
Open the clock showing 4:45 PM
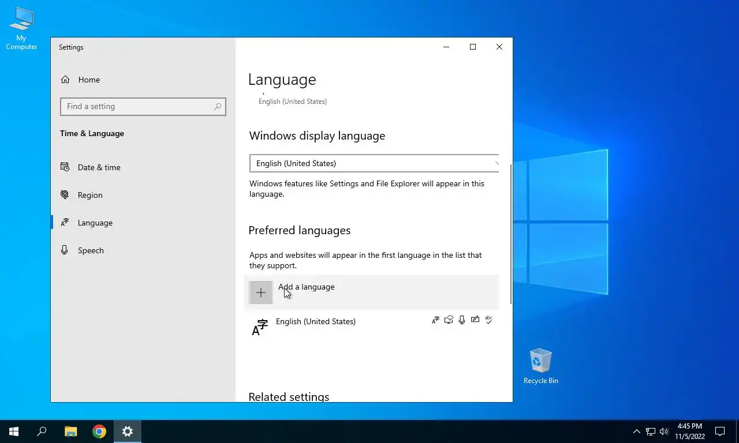coord(690,431)
